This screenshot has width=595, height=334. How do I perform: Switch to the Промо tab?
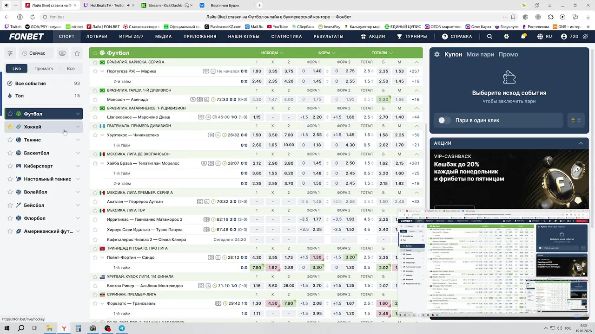pyautogui.click(x=508, y=54)
